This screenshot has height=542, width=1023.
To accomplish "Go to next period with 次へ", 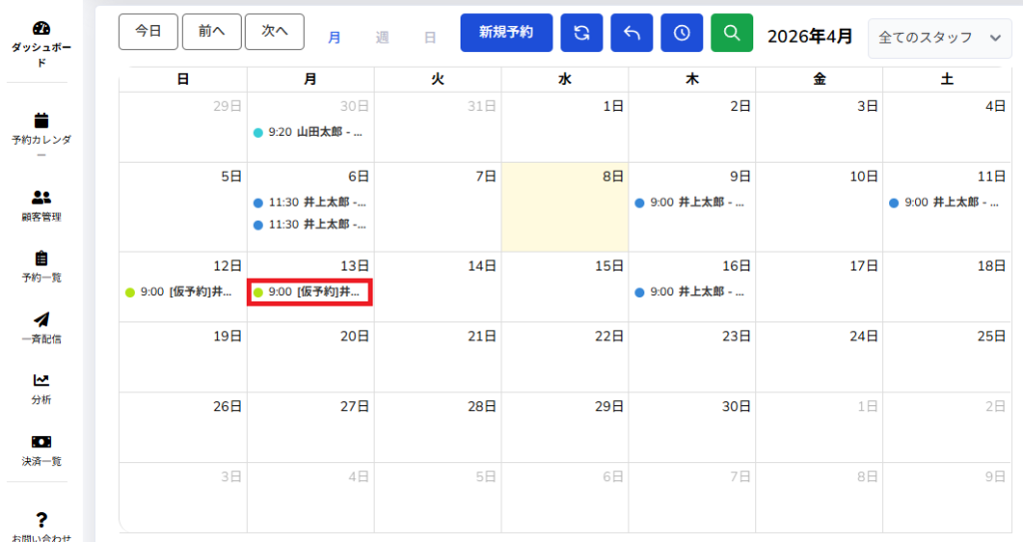I will tap(275, 32).
